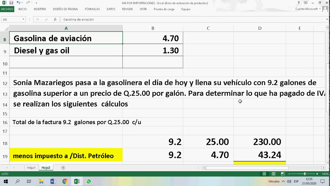
Task: Open zoom dialog via 142% label
Action: pyautogui.click(x=325, y=174)
